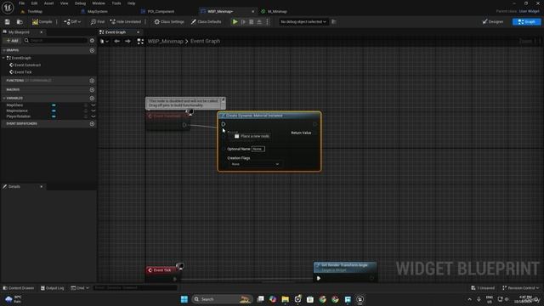Open play mode options menu
This screenshot has height=306, width=544.
point(267,22)
